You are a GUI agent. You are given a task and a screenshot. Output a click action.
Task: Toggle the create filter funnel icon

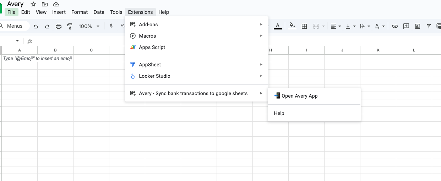429,26
